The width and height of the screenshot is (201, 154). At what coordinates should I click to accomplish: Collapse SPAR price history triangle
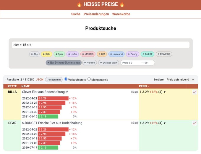coord(165,123)
